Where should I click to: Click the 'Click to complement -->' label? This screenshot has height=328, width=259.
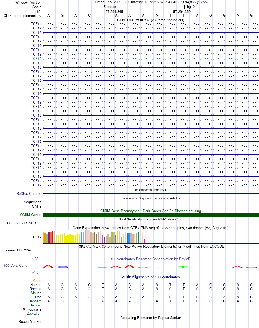tap(22, 16)
